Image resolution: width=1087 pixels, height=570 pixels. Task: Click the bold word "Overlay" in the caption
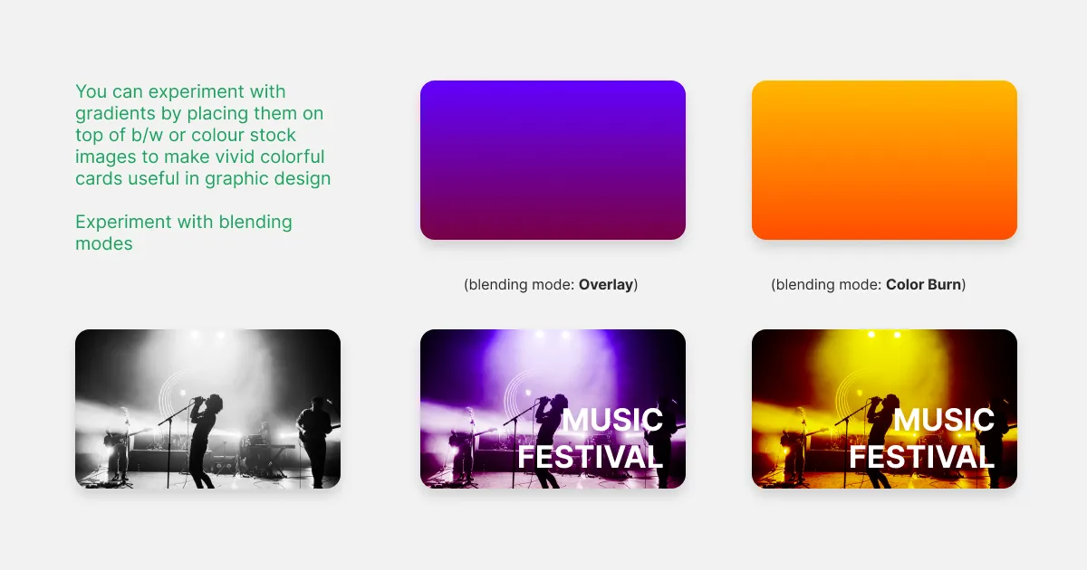(x=606, y=284)
